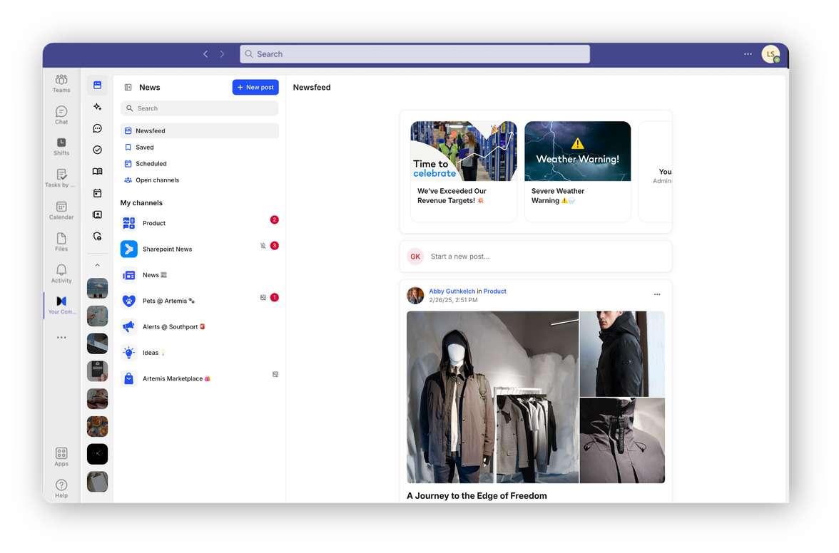Open the revenue targets story card
The image size is (839, 553).
click(x=464, y=171)
